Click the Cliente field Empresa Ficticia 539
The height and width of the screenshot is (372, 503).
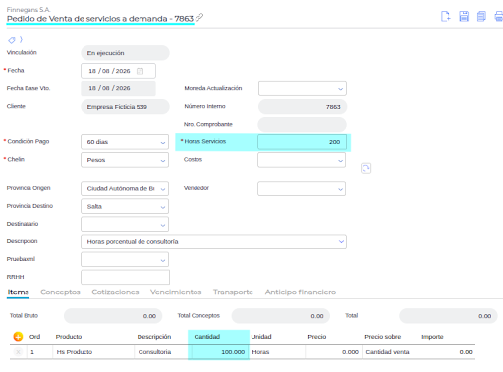(125, 107)
